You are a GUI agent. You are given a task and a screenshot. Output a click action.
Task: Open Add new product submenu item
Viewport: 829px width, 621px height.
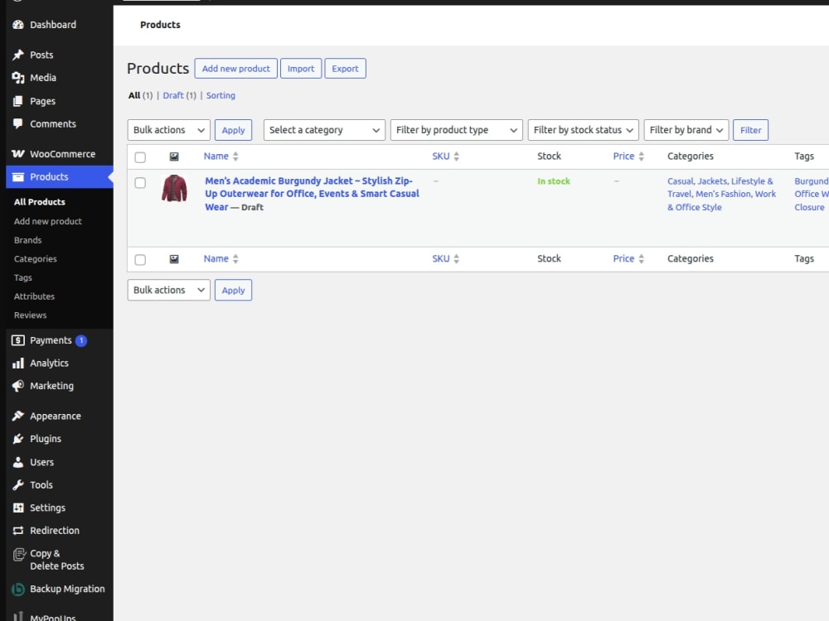[47, 221]
